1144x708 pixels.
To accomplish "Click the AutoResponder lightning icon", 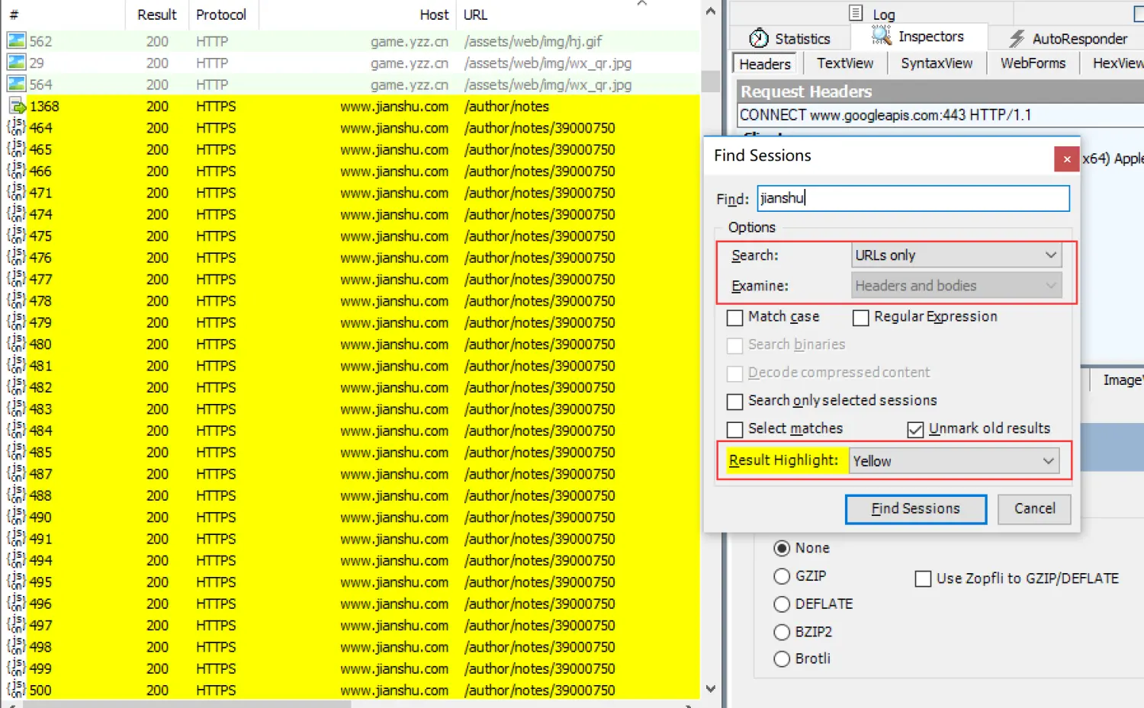I will [1017, 38].
